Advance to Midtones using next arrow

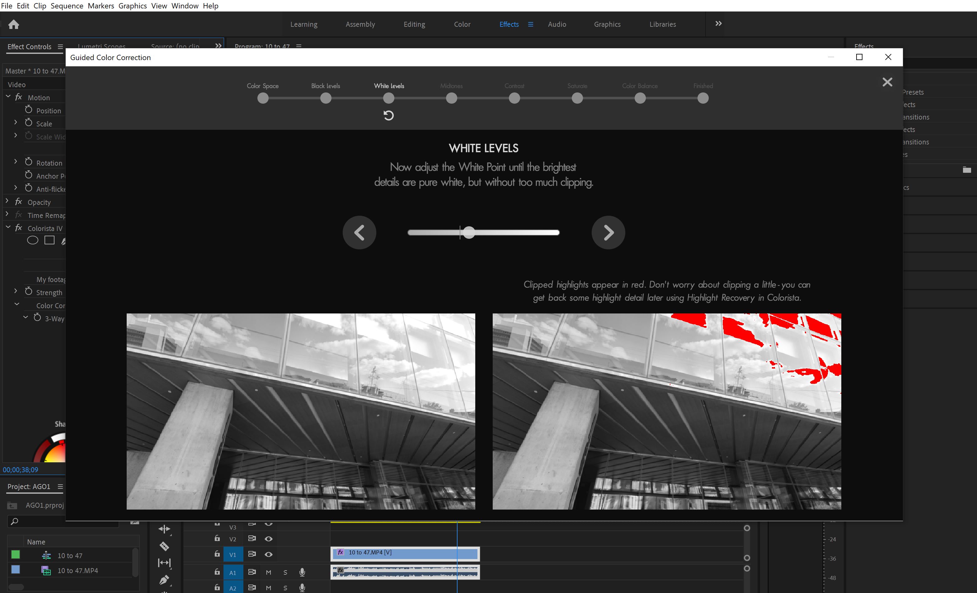coord(608,233)
